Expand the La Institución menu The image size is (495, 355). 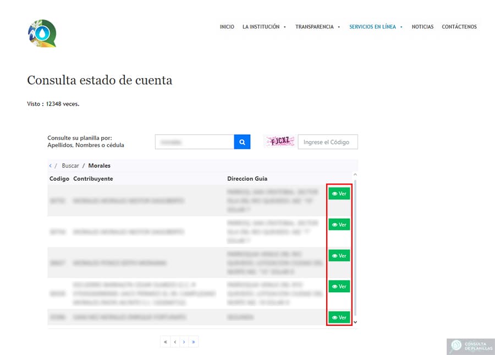[x=264, y=27]
